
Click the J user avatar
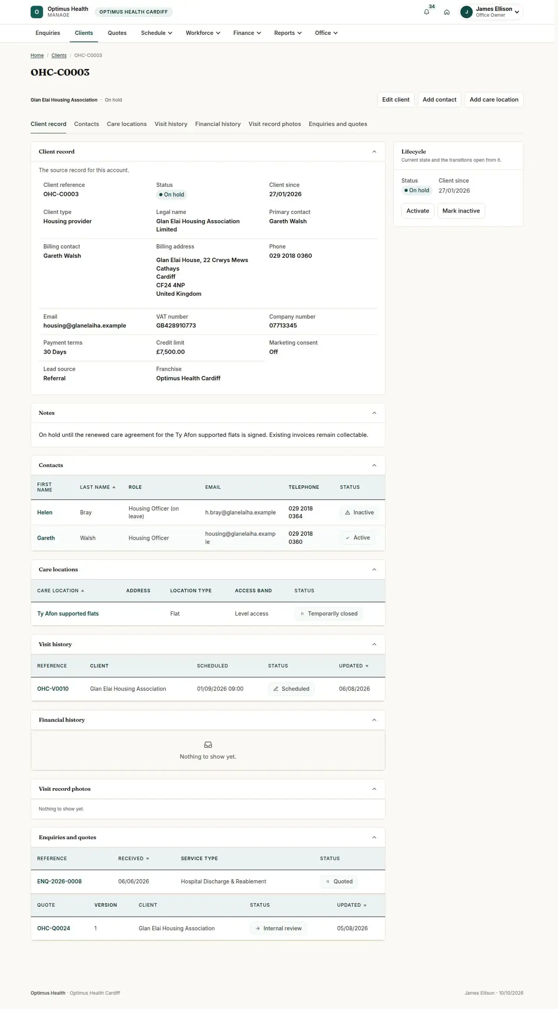tap(466, 12)
